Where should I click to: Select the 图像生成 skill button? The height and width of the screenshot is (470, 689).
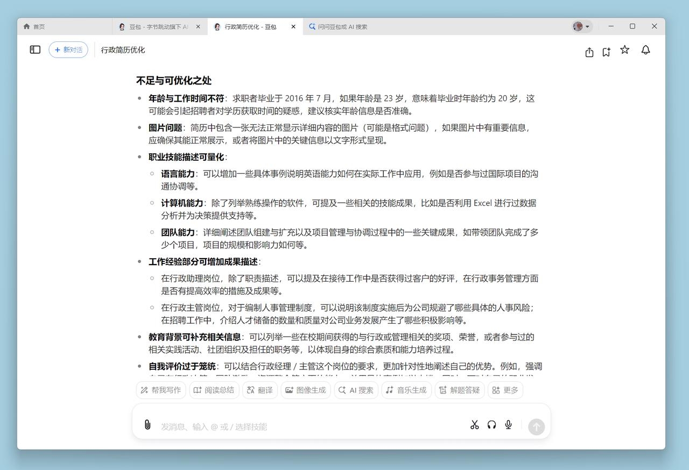coord(305,390)
